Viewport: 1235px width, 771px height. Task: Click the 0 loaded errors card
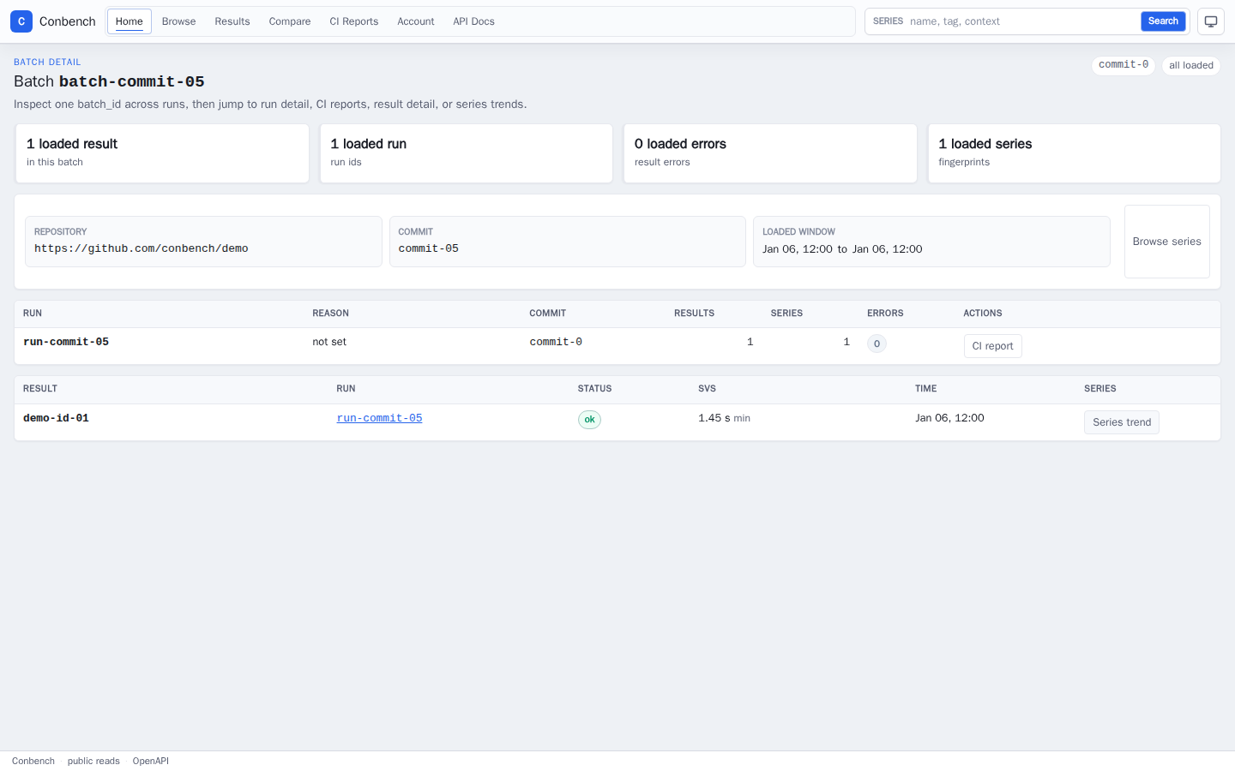tap(770, 153)
